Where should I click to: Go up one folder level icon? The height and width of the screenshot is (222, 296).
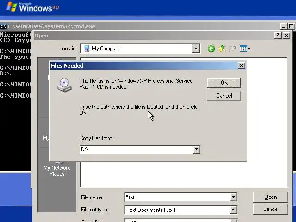click(x=222, y=49)
